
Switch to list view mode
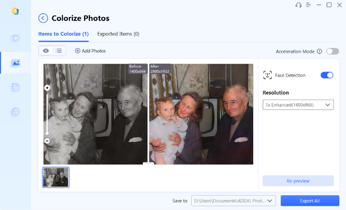(x=59, y=51)
